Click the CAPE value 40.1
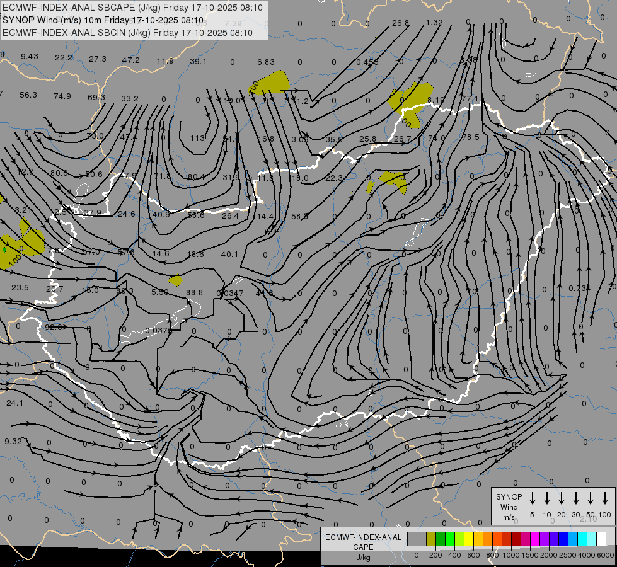Viewport: 617px width, 567px height. 229,254
